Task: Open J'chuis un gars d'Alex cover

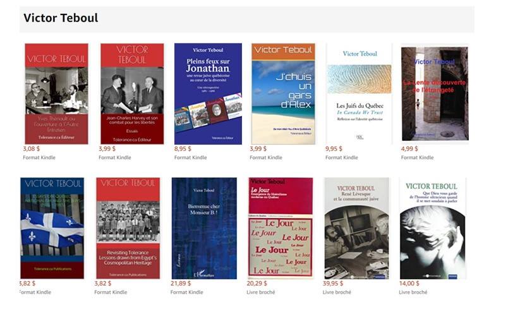Action: tap(283, 93)
